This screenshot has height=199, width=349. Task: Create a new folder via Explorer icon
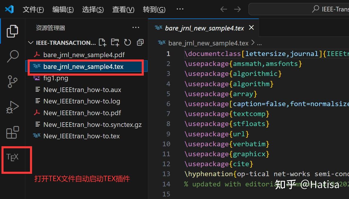pyautogui.click(x=115, y=42)
